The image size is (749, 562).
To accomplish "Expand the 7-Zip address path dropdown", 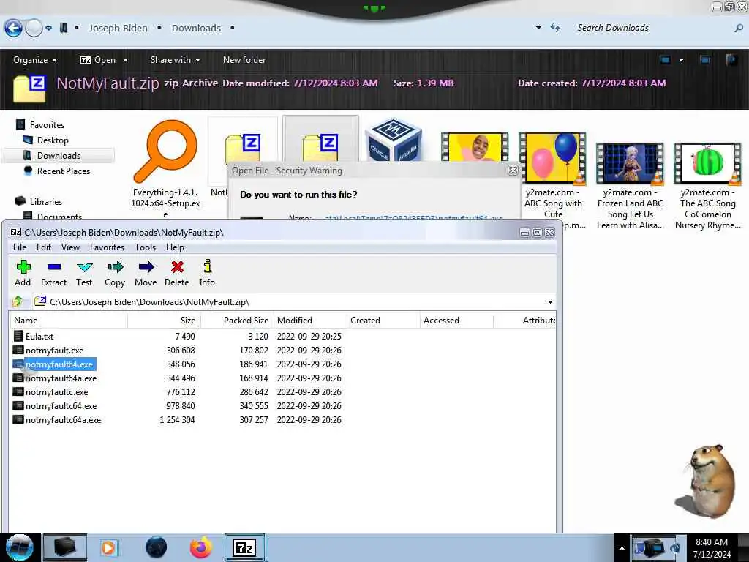I will coord(550,302).
